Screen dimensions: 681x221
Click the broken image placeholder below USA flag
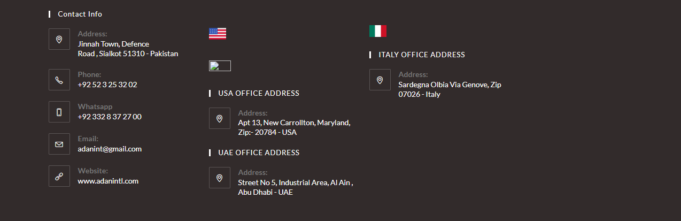click(220, 66)
